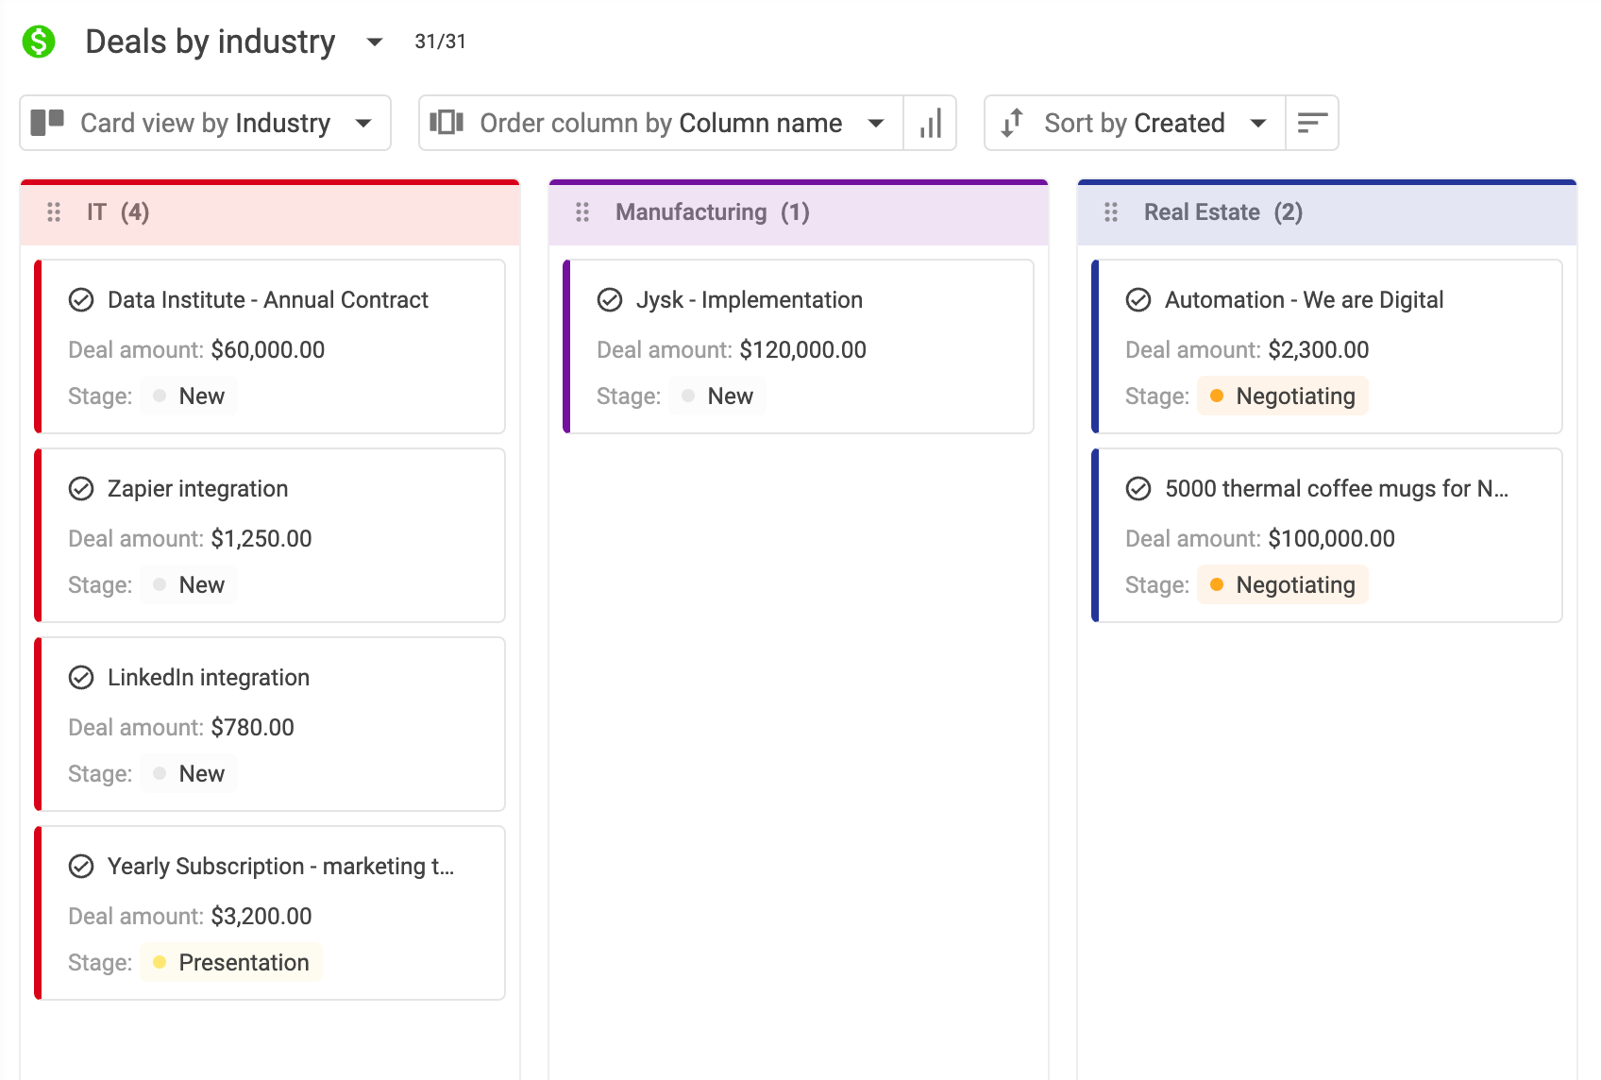Check the circle on 5000 thermal coffee mugs
The height and width of the screenshot is (1080, 1601).
click(1138, 489)
